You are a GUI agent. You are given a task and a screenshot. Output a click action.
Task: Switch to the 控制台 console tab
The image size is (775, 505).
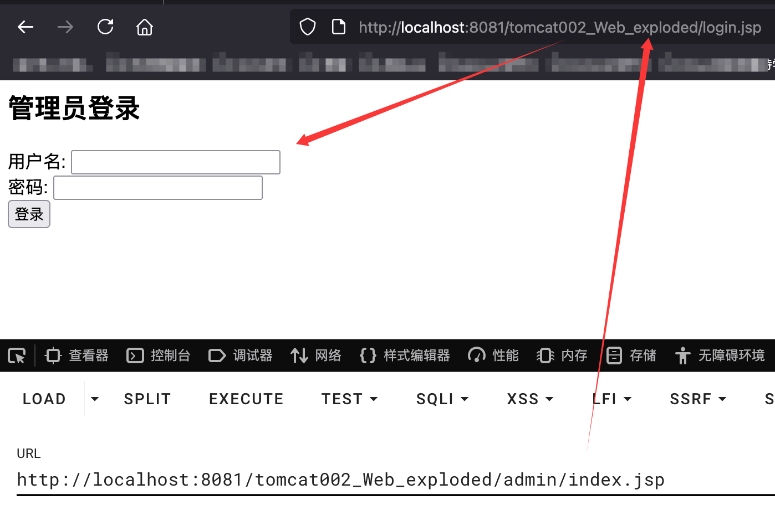coord(159,355)
